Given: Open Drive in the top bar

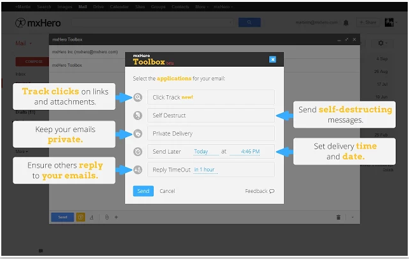Looking at the screenshot, I should pos(98,7).
